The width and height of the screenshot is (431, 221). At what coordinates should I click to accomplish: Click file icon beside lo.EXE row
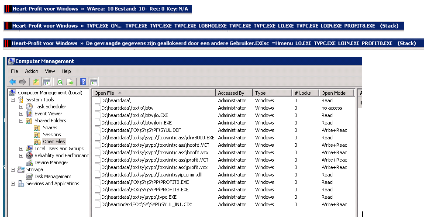[x=97, y=115]
